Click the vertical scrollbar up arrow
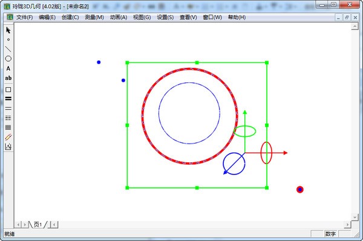 click(x=355, y=27)
